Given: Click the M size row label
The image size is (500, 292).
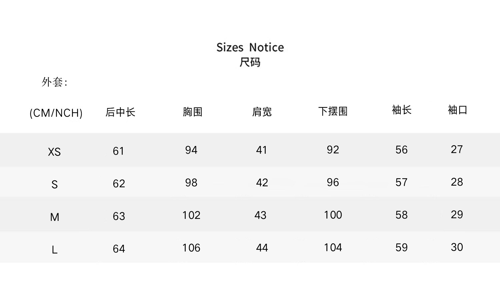Looking at the screenshot, I should point(55,217).
